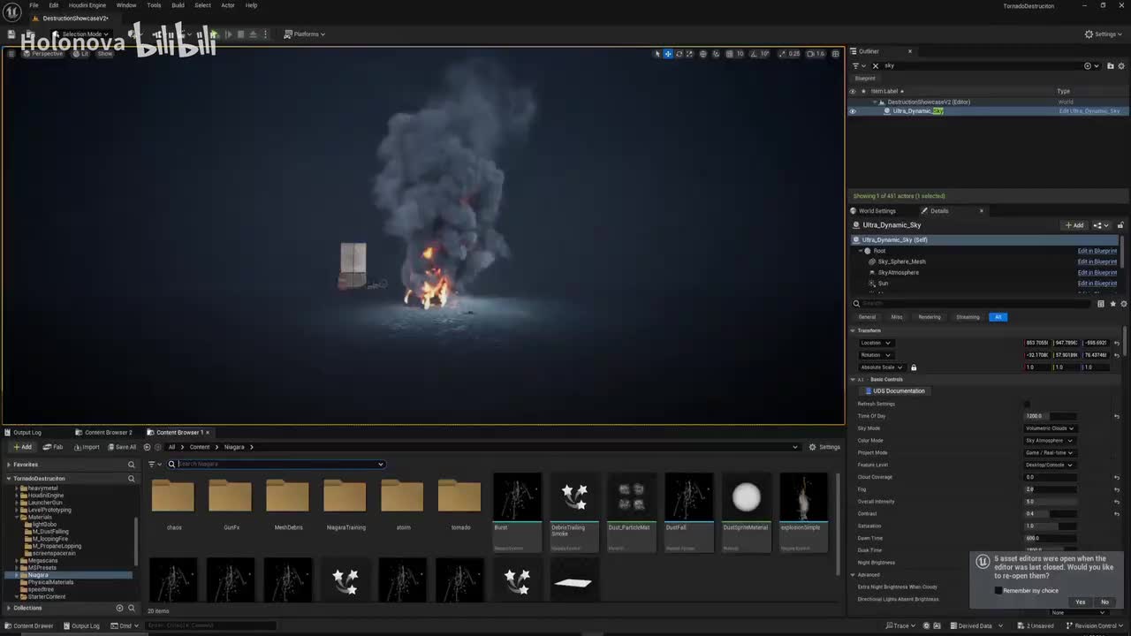Open the Sky Mode Volumetric Clouds dropdown
Image resolution: width=1131 pixels, height=636 pixels.
click(1050, 428)
